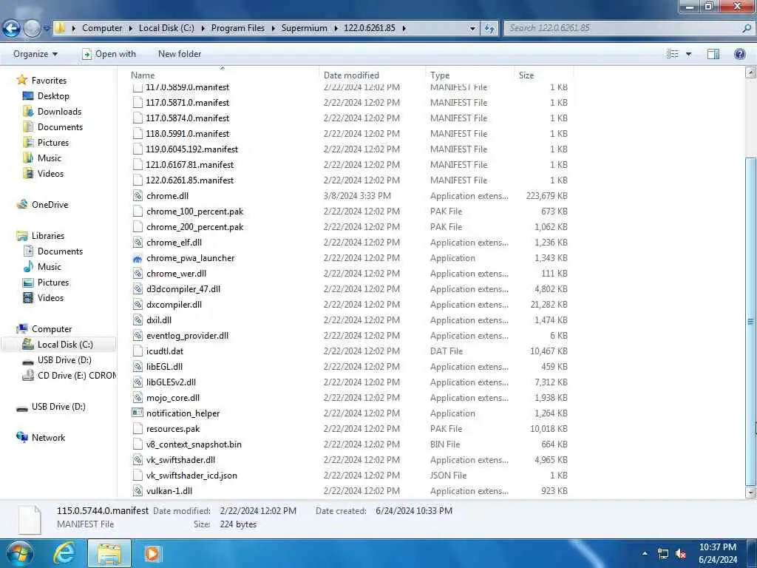This screenshot has width=757, height=568.
Task: Show hidden tray icons arrow
Action: (x=645, y=553)
